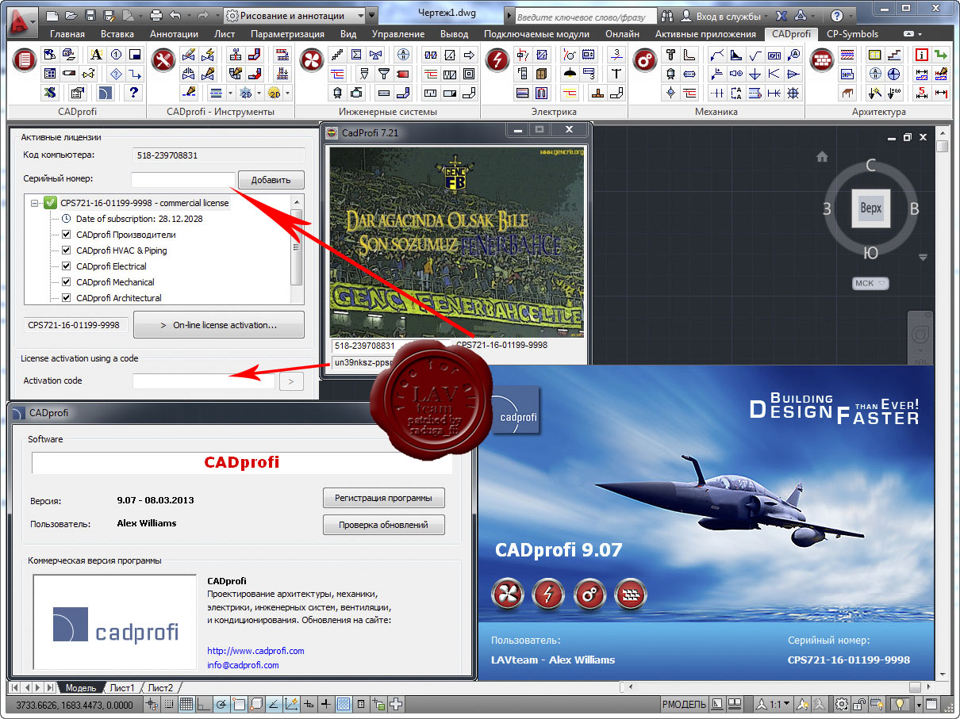The height and width of the screenshot is (719, 960).
Task: Click the square root surface symbol icon
Action: click(x=755, y=55)
